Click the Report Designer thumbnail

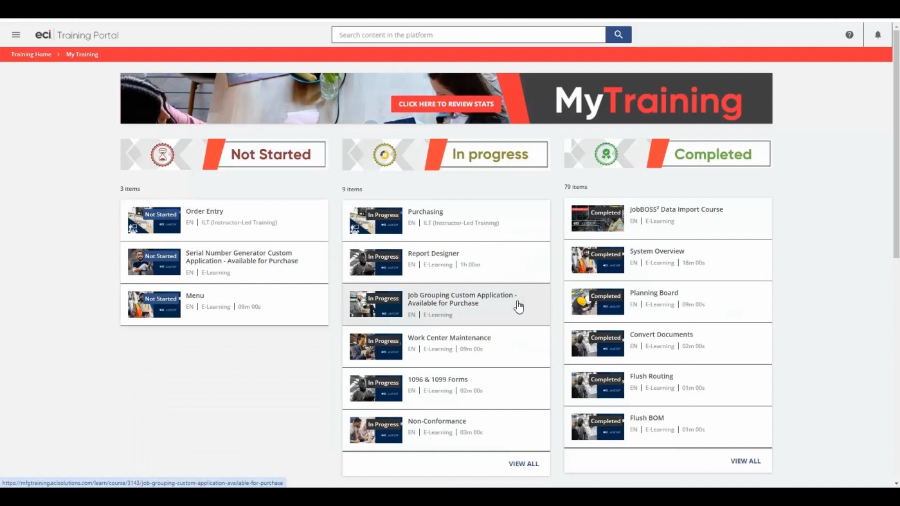click(x=376, y=263)
